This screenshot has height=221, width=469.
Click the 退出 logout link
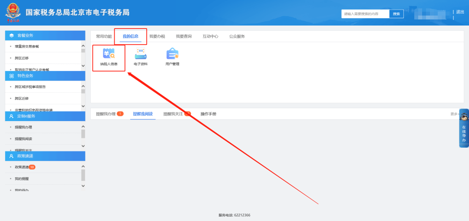(460, 12)
